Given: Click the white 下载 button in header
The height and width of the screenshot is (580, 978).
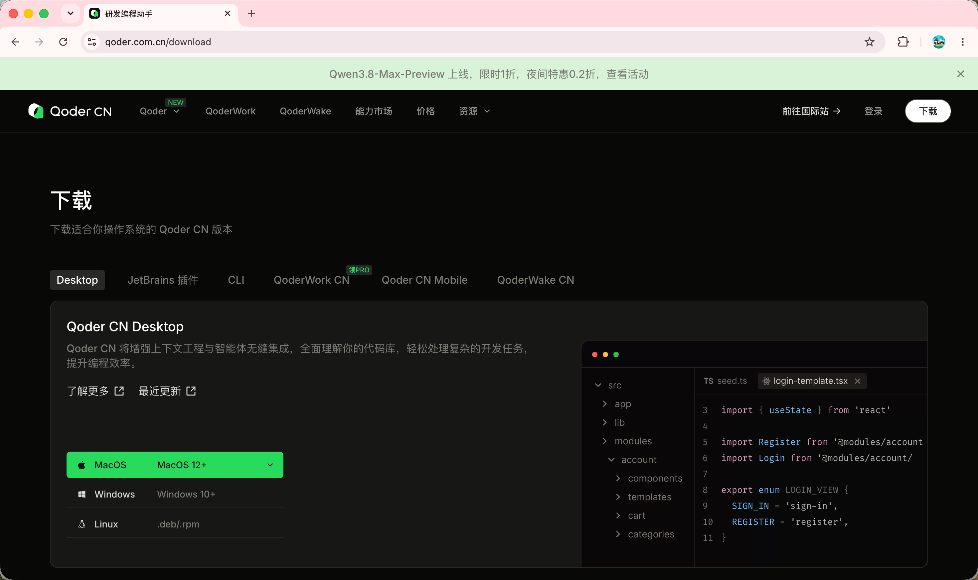Looking at the screenshot, I should coord(928,111).
